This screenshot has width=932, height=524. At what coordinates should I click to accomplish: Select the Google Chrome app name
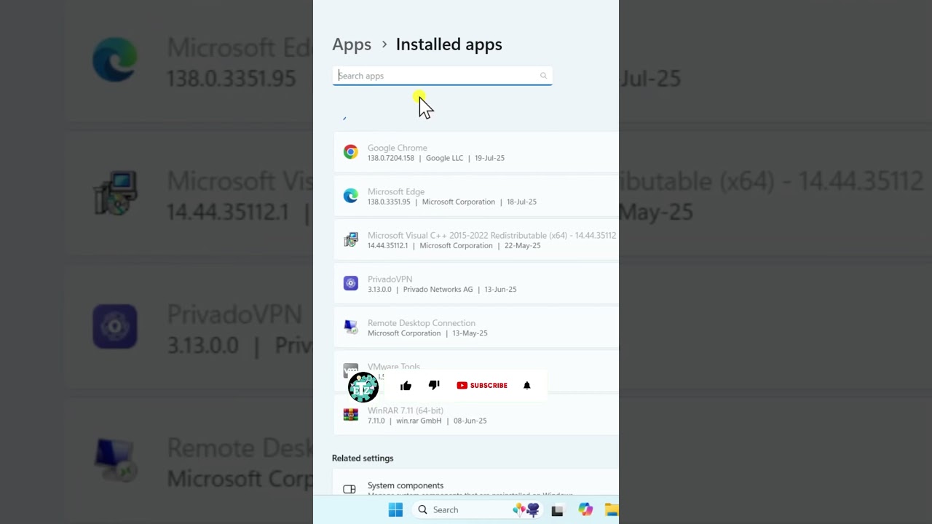[x=398, y=148]
